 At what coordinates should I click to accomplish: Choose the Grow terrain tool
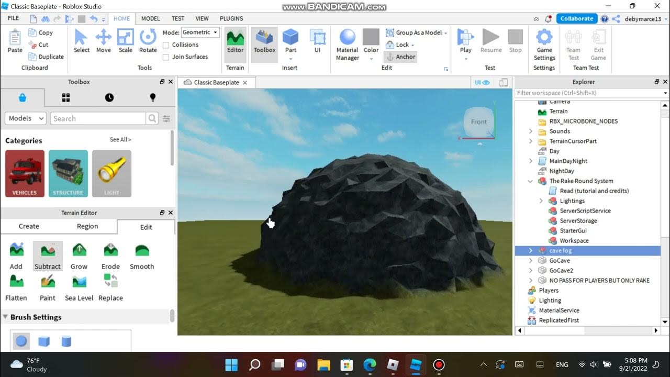point(79,256)
